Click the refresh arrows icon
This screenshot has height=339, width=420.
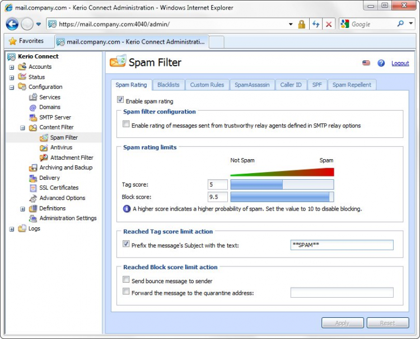point(316,25)
